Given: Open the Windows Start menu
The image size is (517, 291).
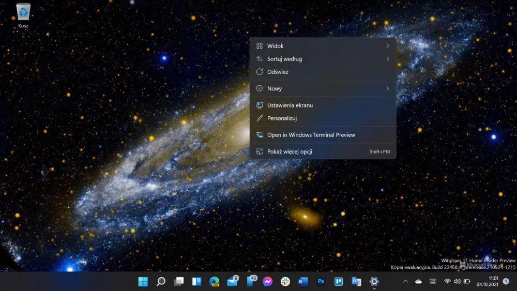Looking at the screenshot, I should pos(143,282).
